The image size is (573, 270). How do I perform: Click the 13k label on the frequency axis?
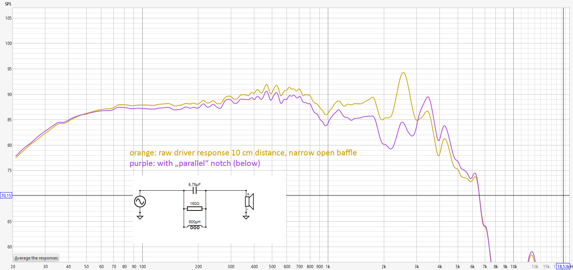click(535, 267)
